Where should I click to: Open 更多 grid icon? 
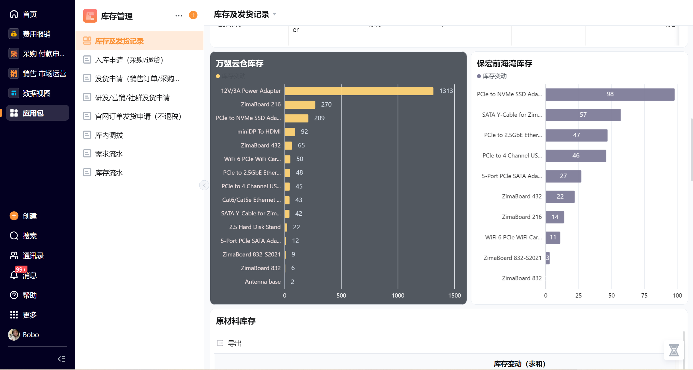pos(14,315)
